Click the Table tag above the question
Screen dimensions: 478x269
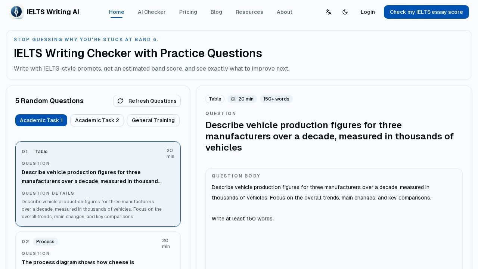point(215,99)
